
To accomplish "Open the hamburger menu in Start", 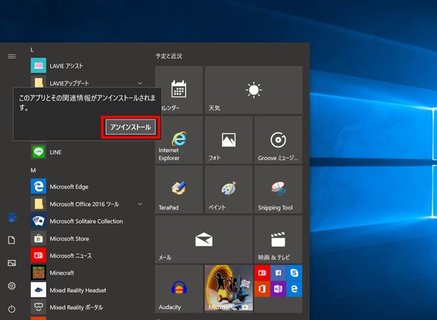I will click(12, 56).
